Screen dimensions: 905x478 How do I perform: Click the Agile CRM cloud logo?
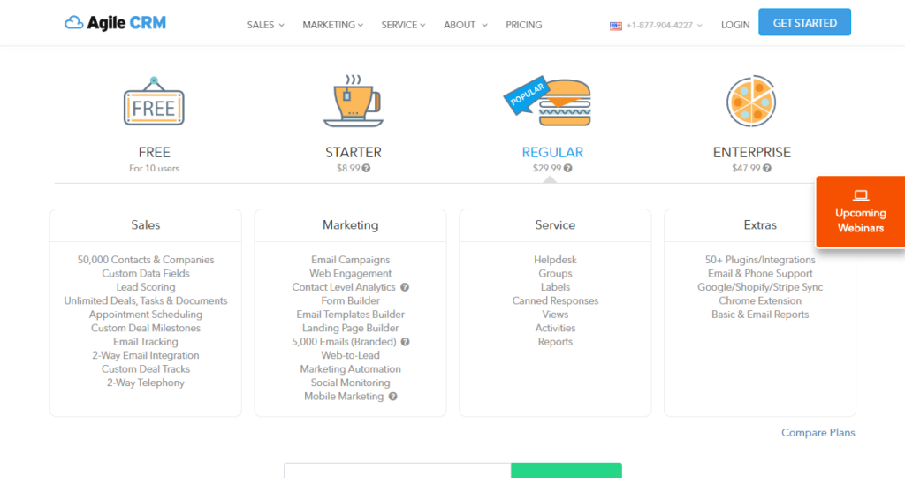[x=115, y=23]
